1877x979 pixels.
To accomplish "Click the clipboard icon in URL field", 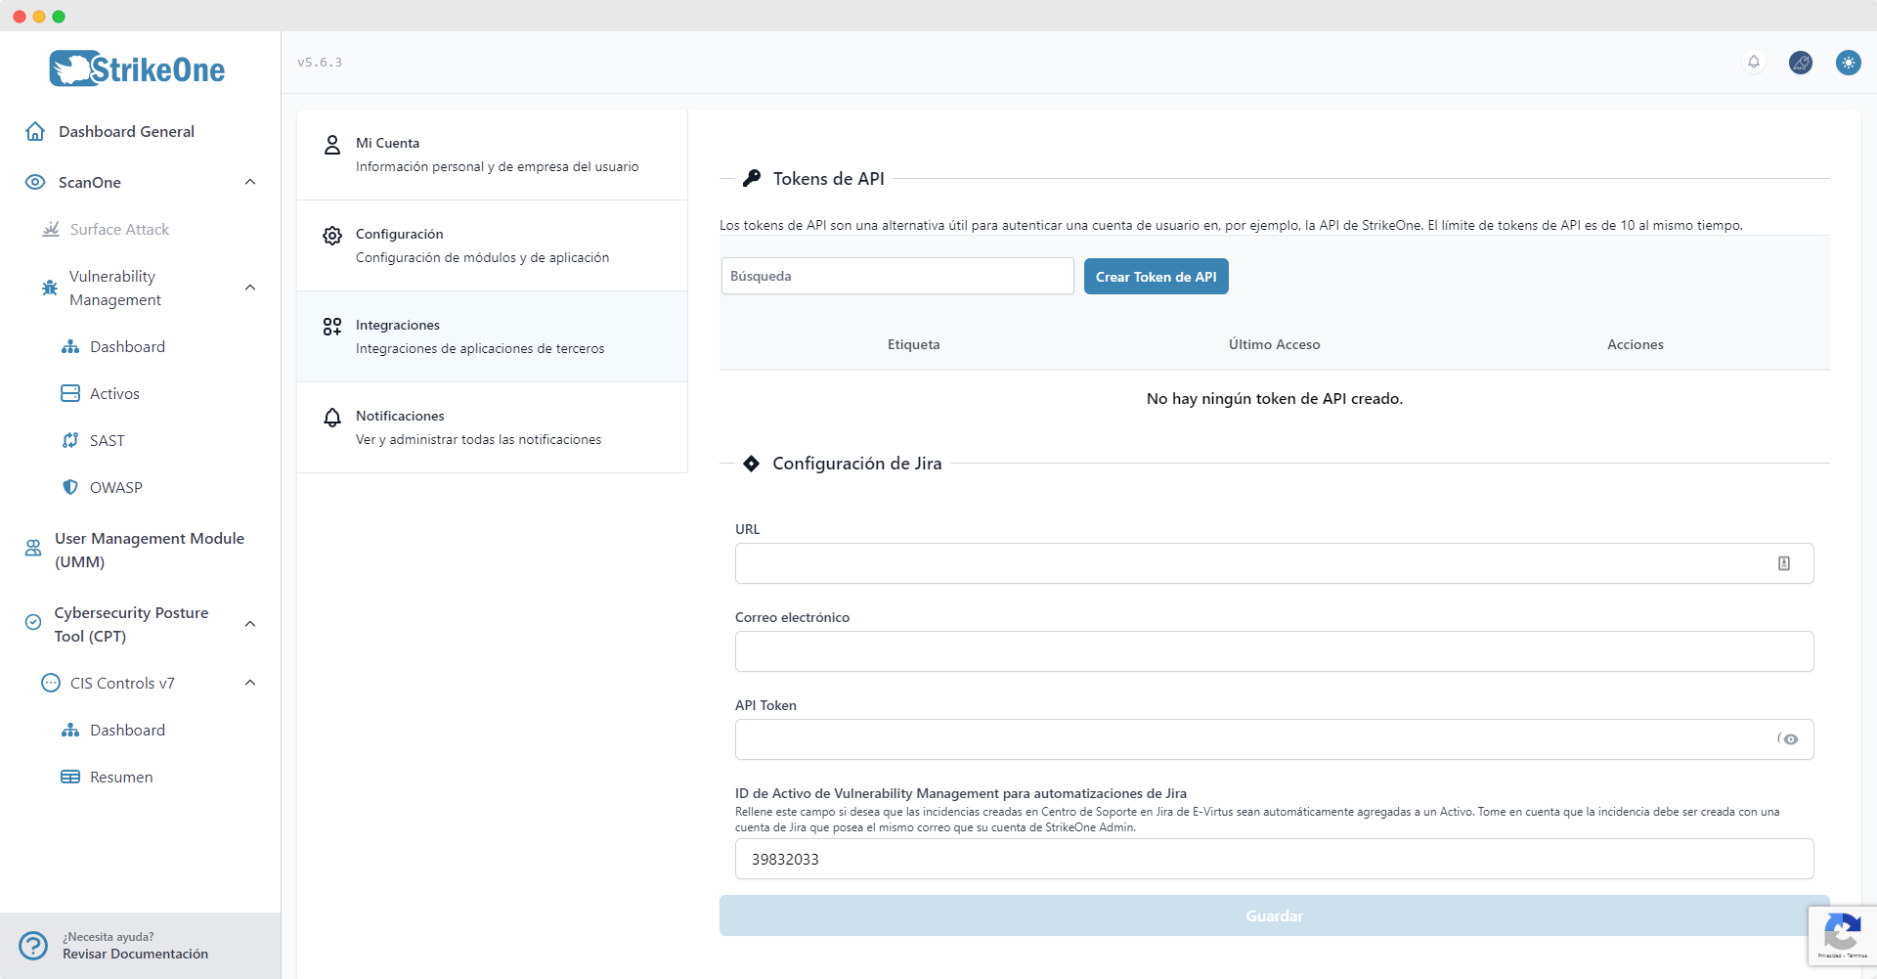I will coord(1784,563).
